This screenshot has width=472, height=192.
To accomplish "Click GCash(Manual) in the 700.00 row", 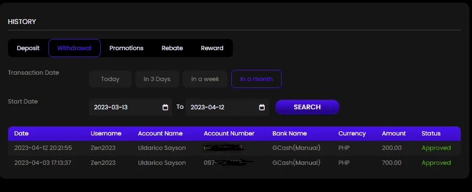I will pyautogui.click(x=296, y=163).
